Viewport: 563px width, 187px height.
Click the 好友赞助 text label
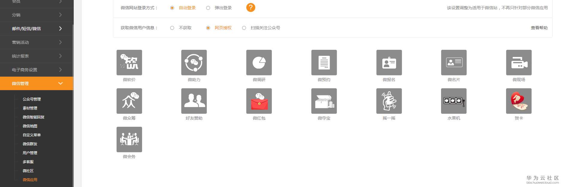point(194,118)
